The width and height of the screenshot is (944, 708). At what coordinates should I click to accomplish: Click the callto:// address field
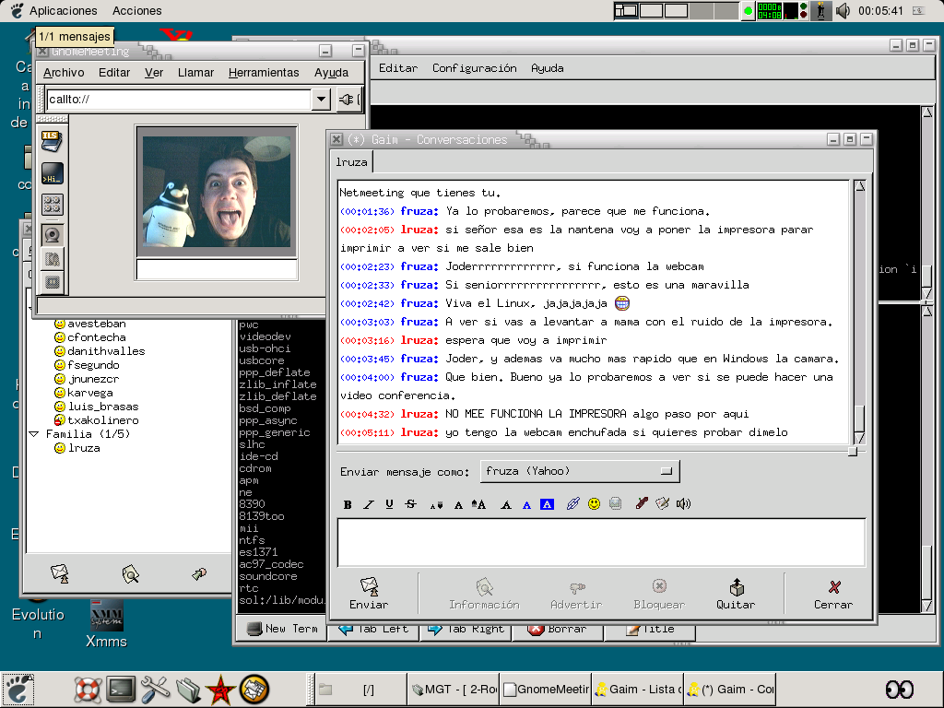tap(178, 100)
